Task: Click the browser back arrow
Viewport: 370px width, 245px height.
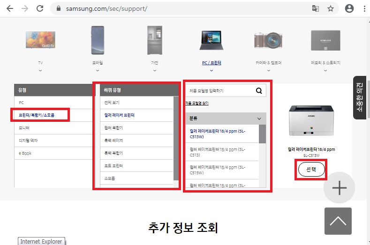Action: (x=10, y=8)
